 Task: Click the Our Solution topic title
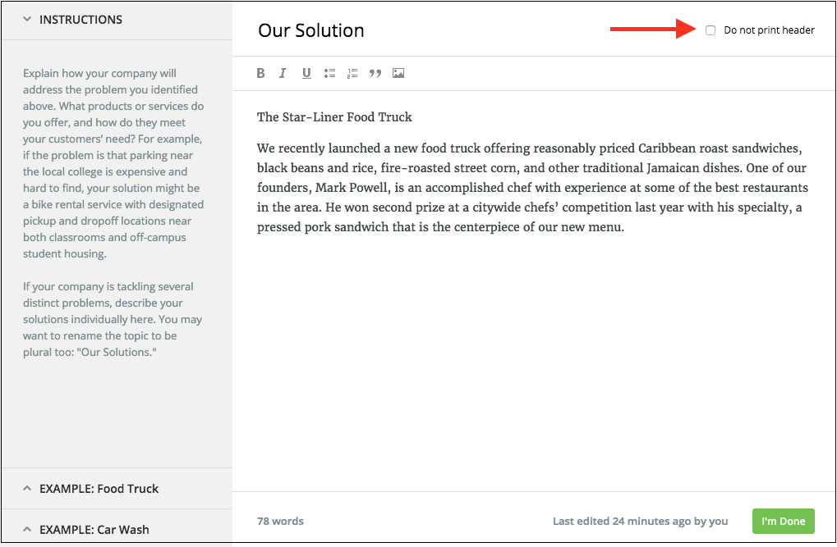point(311,30)
